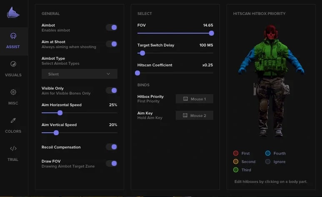This screenshot has height=197, width=322.
Task: Click the 'Select Aimbot Types' caption
Action: pyautogui.click(x=60, y=63)
